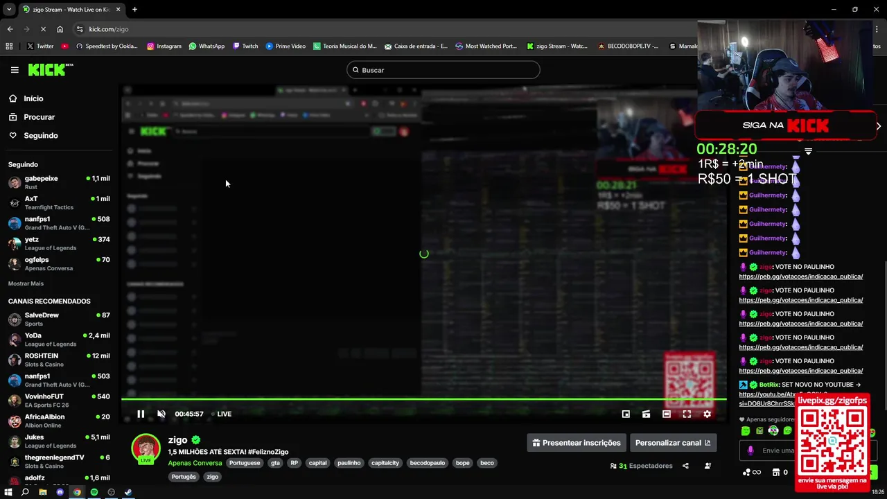887x499 pixels.
Task: Click Presentear inscrições button
Action: pyautogui.click(x=576, y=443)
